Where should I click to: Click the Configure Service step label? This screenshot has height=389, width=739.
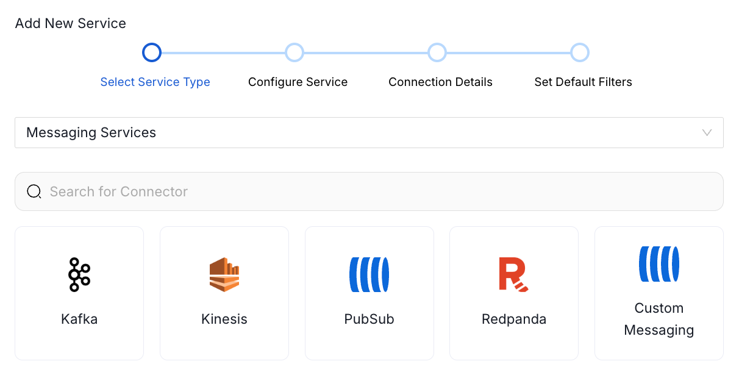coord(298,82)
